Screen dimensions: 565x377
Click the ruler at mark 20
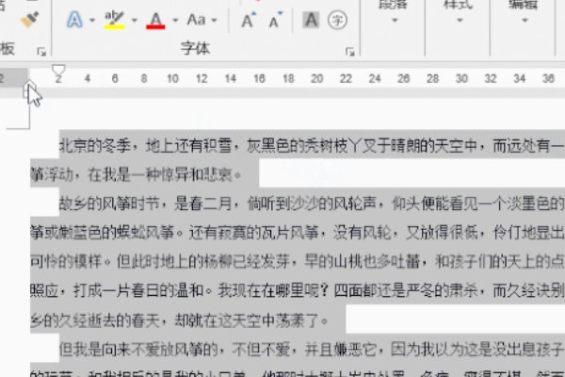pyautogui.click(x=316, y=78)
